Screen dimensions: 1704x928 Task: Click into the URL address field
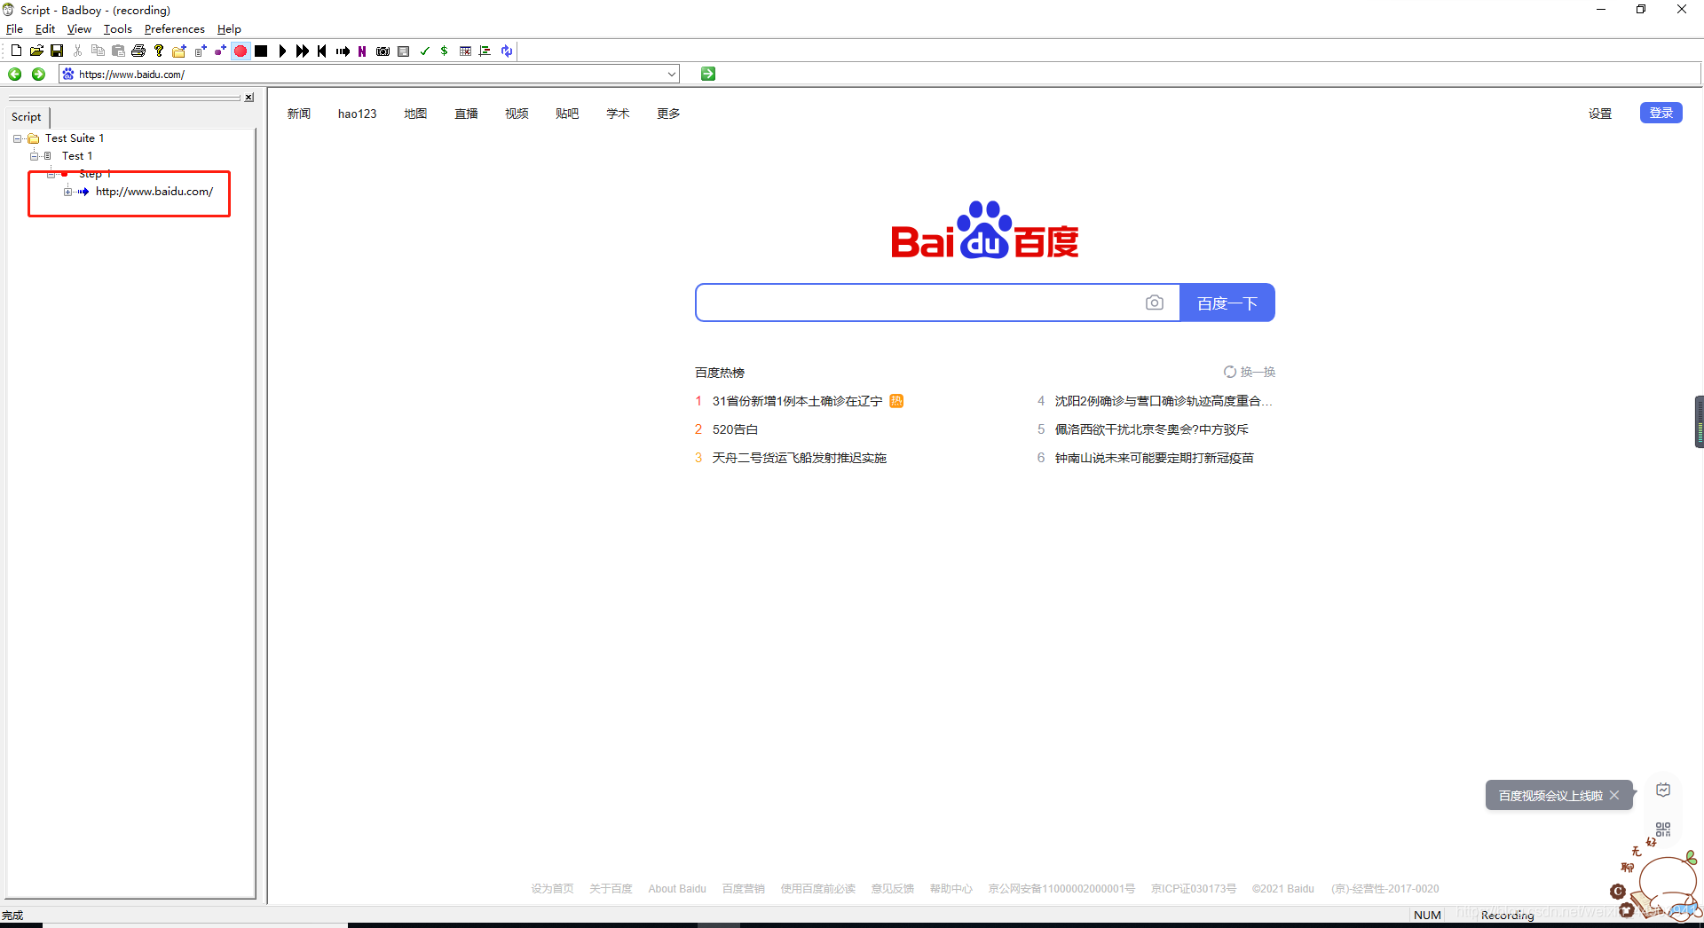tap(368, 75)
